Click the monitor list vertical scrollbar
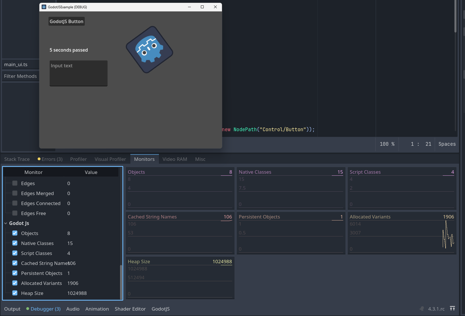 121,282
